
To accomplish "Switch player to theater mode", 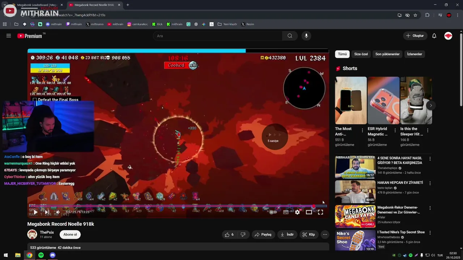I will (x=309, y=212).
